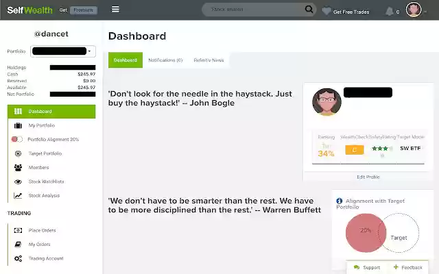439x274 pixels.
Task: Click the Portfolio Alignment 20% label
Action: 54,139
